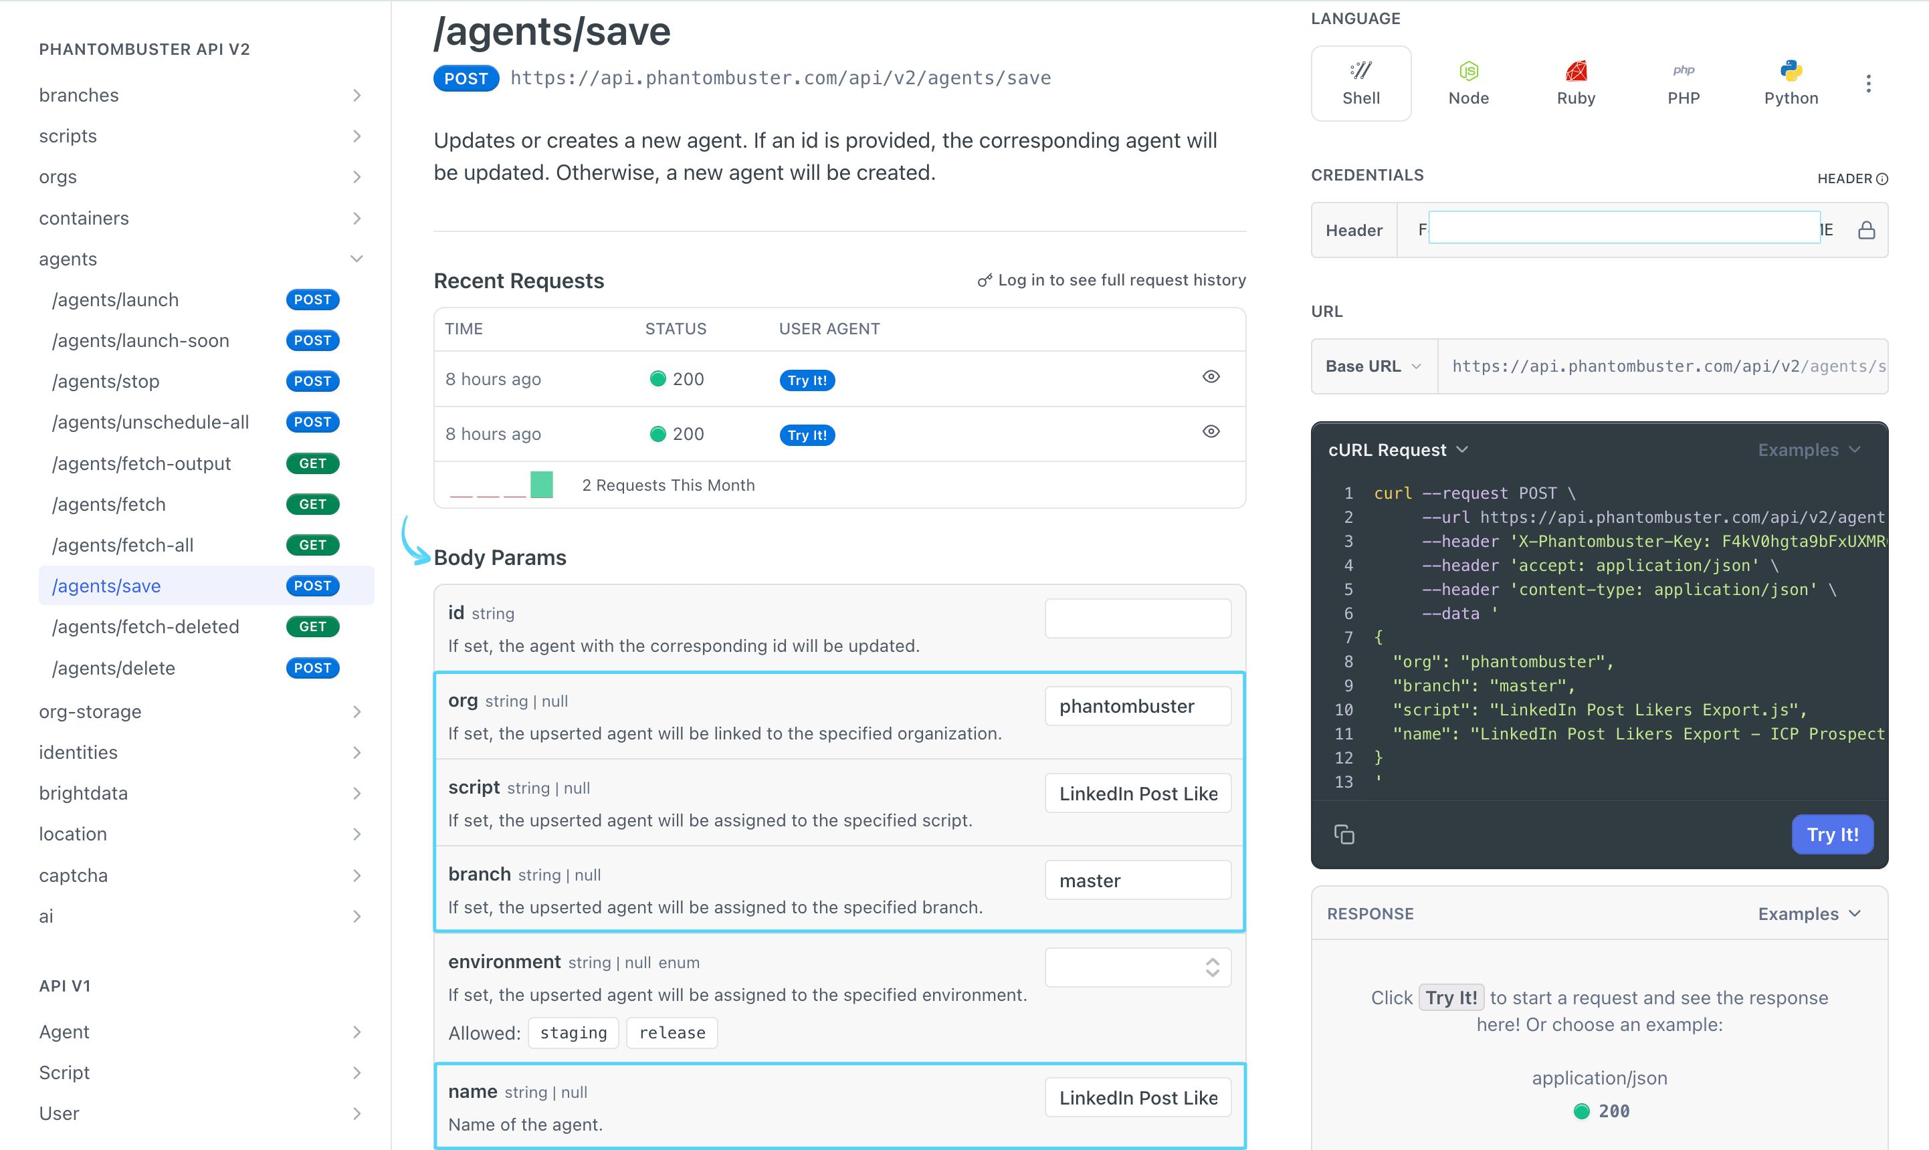
Task: Click the green requests-this-month bar
Action: pos(541,485)
